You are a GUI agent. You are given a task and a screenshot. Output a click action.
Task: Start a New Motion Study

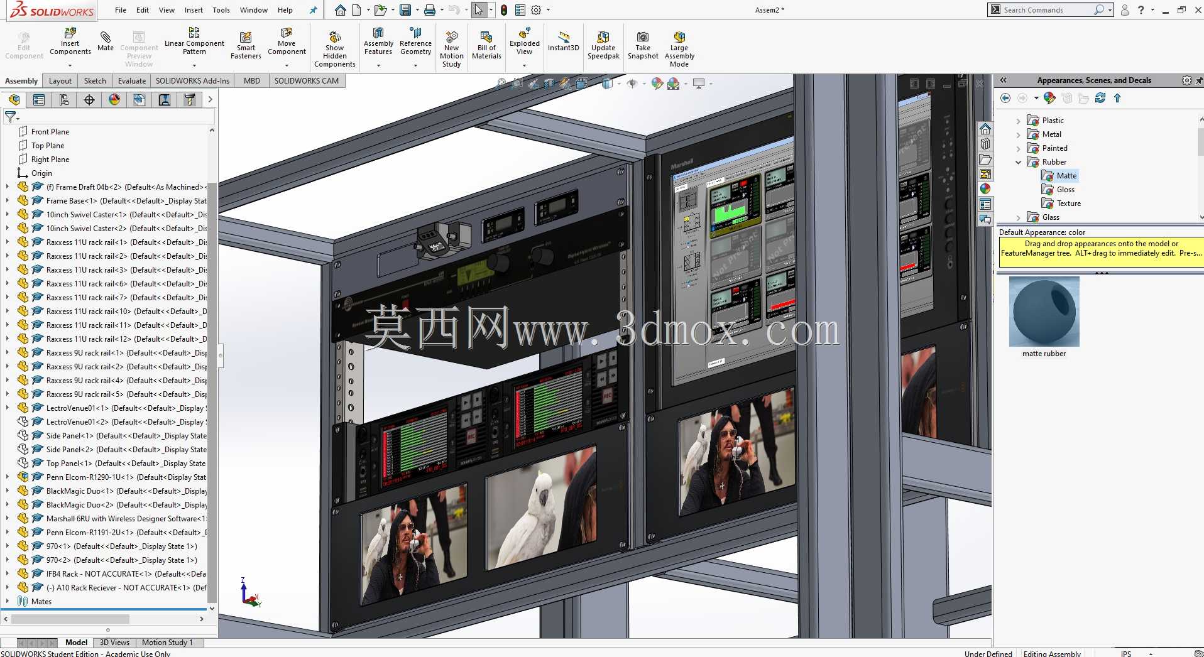tap(451, 49)
